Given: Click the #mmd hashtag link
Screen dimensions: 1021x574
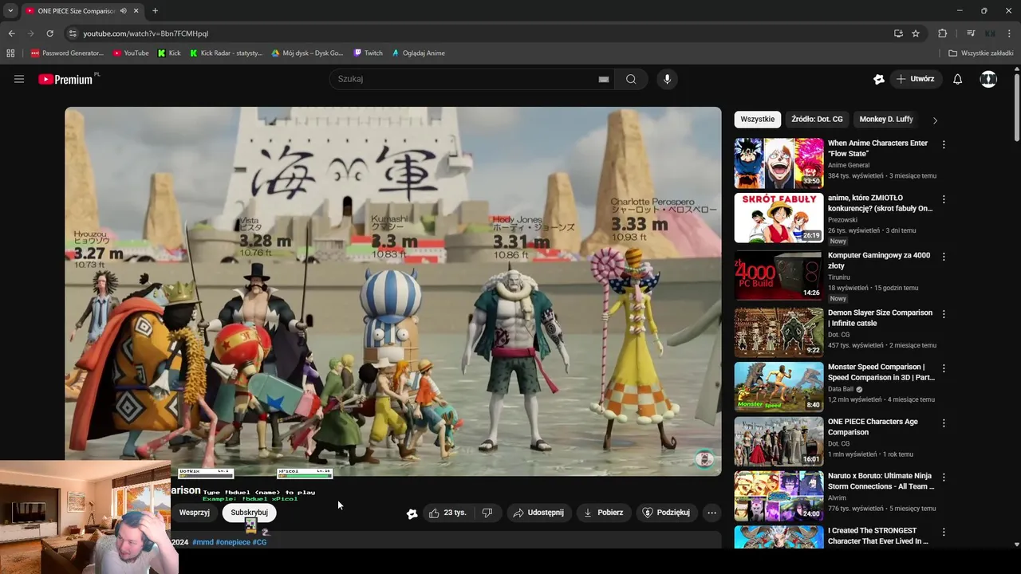Looking at the screenshot, I should (203, 542).
